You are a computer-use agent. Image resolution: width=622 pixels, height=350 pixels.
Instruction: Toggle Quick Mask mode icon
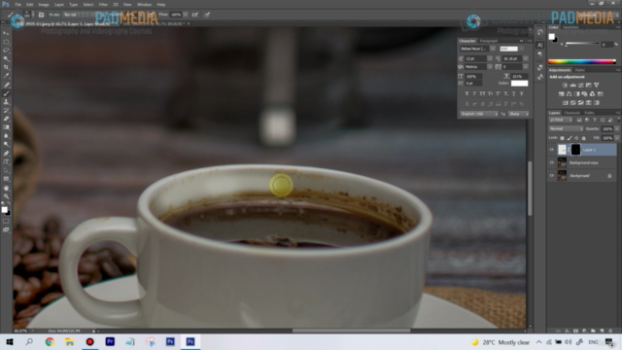[6, 221]
